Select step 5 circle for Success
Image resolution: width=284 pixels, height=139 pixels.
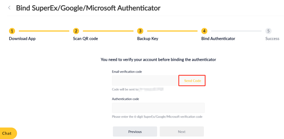268,31
